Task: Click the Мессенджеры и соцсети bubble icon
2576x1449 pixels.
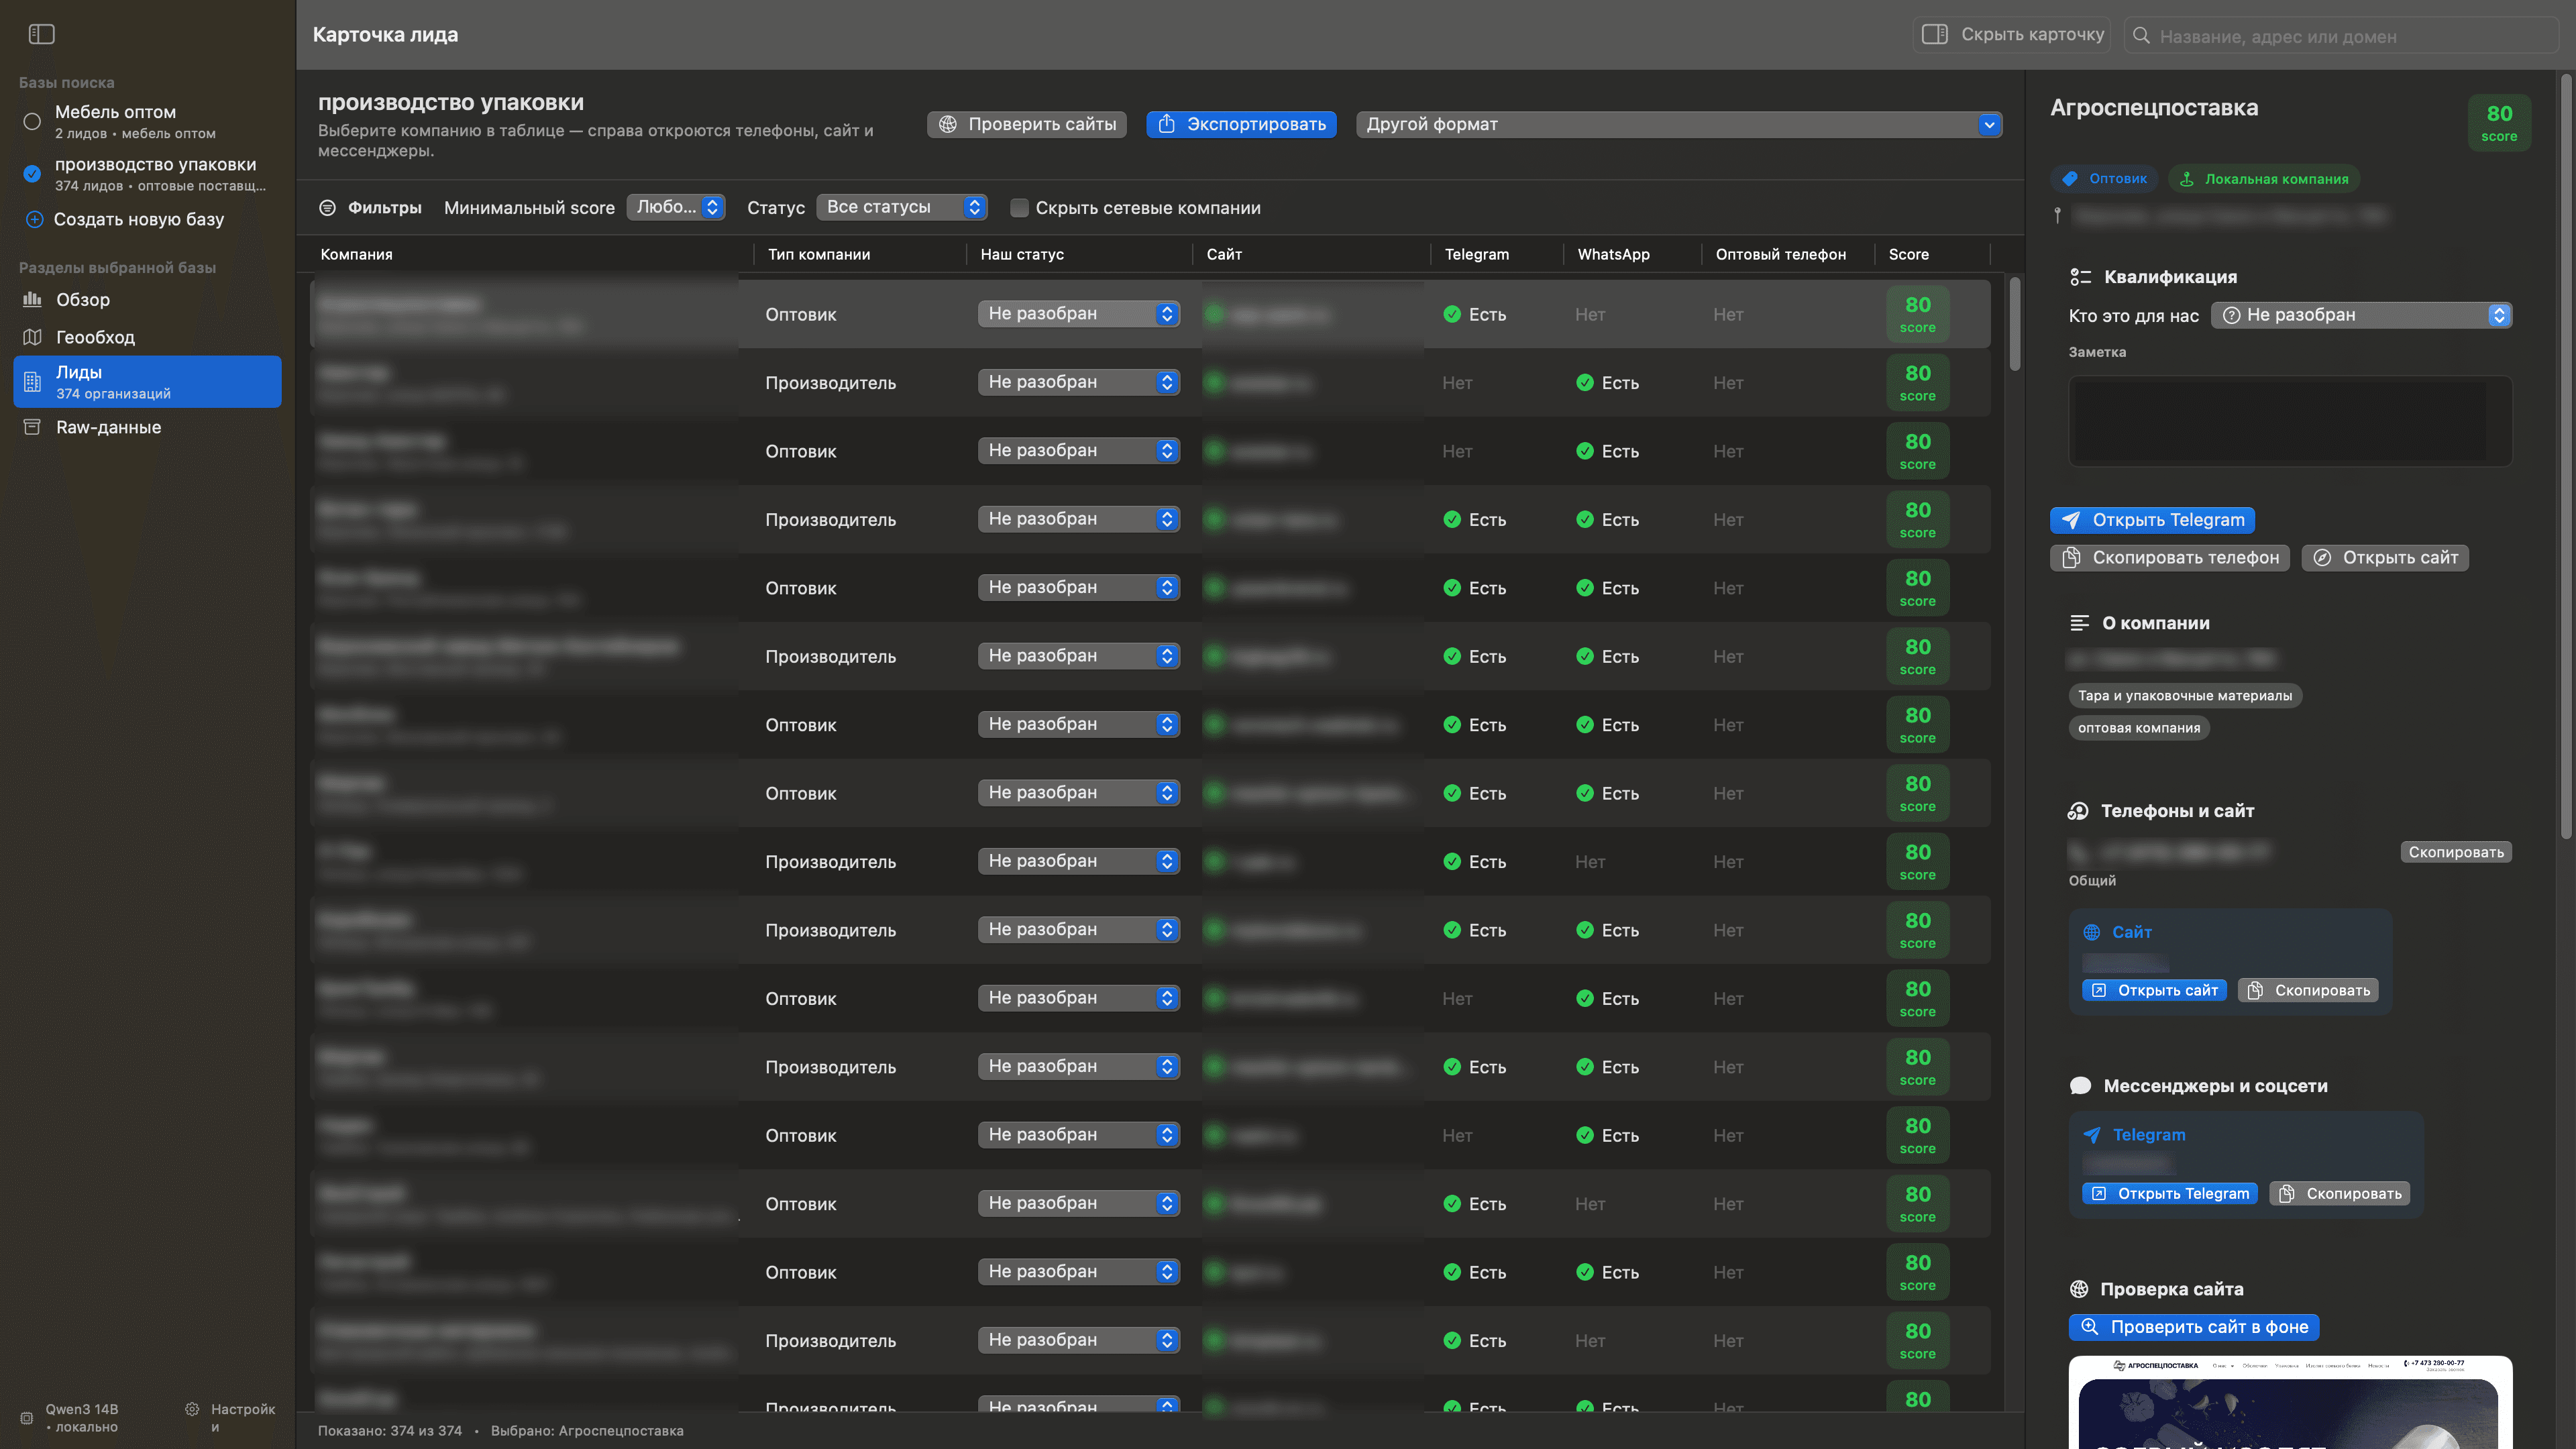Action: pos(2080,1086)
